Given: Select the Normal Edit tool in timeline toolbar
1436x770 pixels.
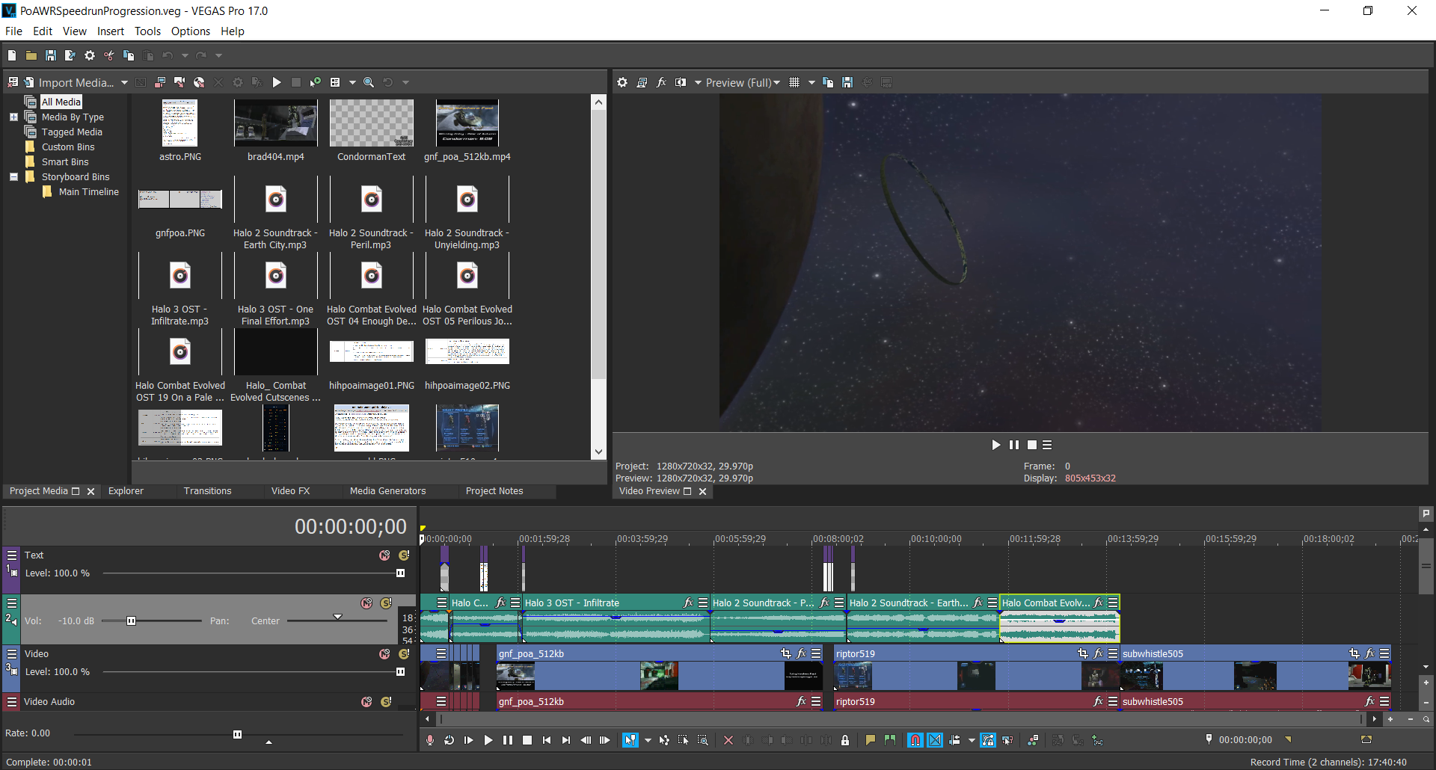Looking at the screenshot, I should [630, 740].
